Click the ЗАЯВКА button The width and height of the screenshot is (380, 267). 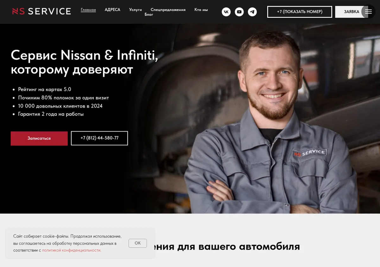pyautogui.click(x=351, y=12)
